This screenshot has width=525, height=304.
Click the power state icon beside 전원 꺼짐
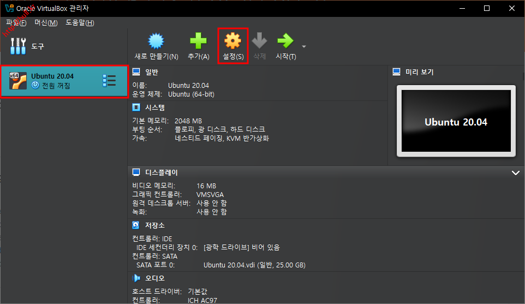click(x=35, y=85)
